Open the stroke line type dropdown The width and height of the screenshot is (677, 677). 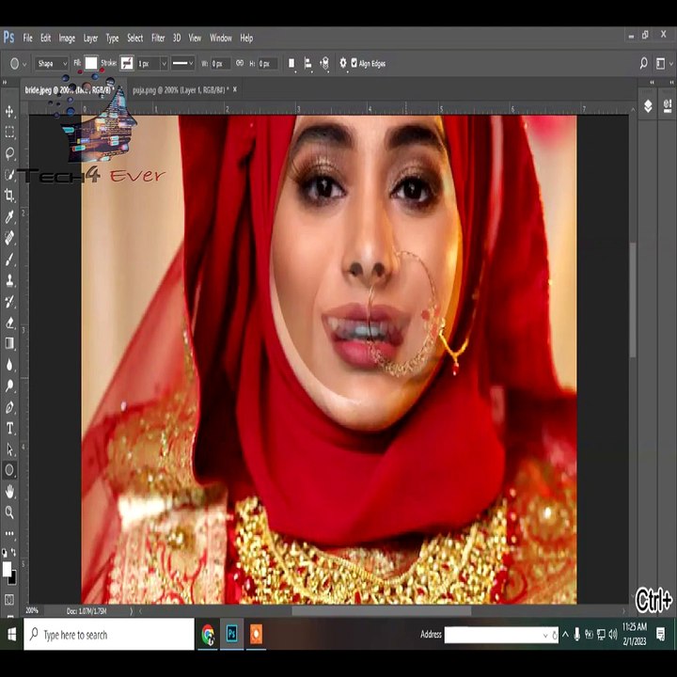coord(182,64)
